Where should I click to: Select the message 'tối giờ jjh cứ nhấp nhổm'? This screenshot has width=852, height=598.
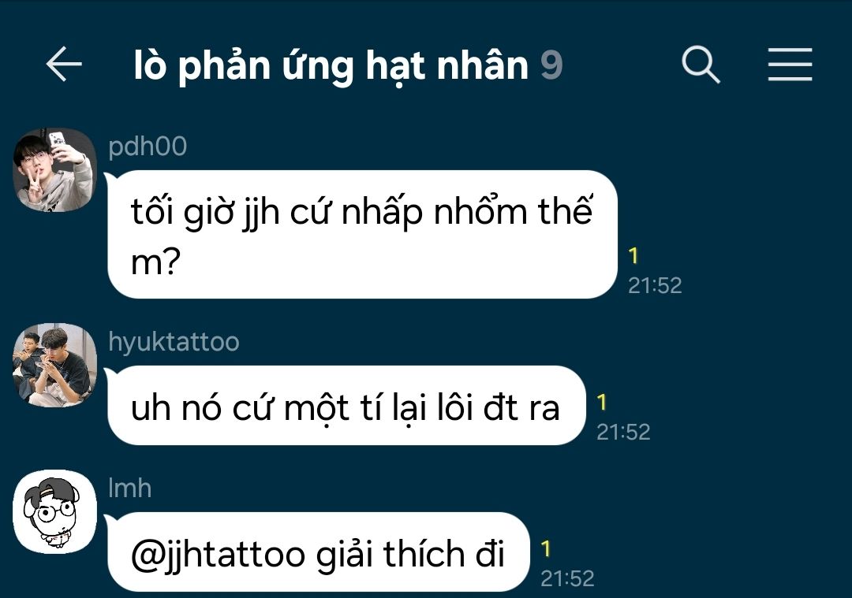click(362, 235)
